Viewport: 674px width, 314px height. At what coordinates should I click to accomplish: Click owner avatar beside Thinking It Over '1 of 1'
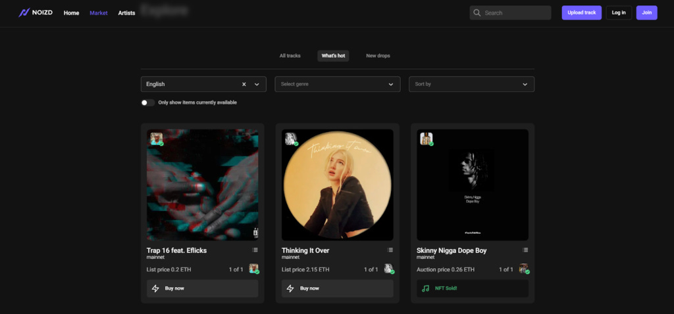pos(388,269)
